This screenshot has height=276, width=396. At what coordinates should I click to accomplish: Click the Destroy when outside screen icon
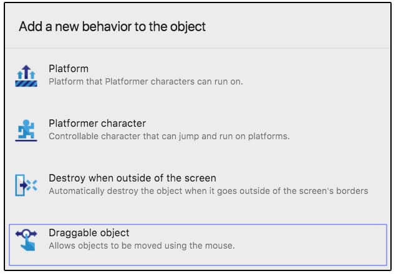coord(26,185)
